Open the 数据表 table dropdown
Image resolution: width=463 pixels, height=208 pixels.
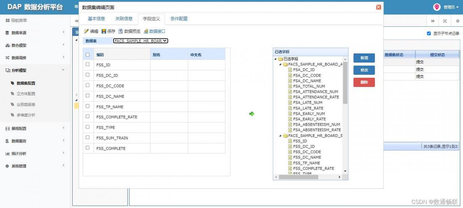[x=141, y=41]
